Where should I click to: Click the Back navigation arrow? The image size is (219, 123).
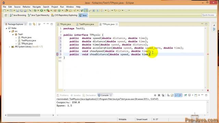(119, 11)
